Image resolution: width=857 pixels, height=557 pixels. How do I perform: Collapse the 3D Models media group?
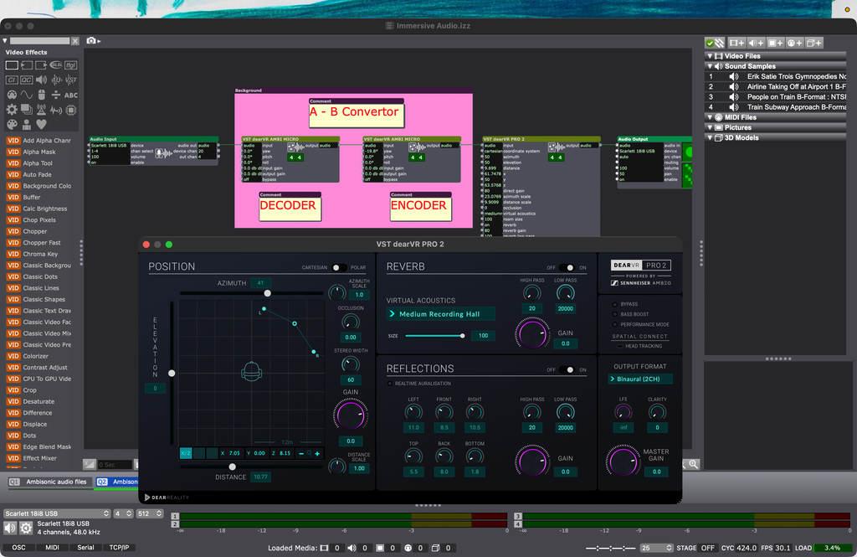click(710, 138)
